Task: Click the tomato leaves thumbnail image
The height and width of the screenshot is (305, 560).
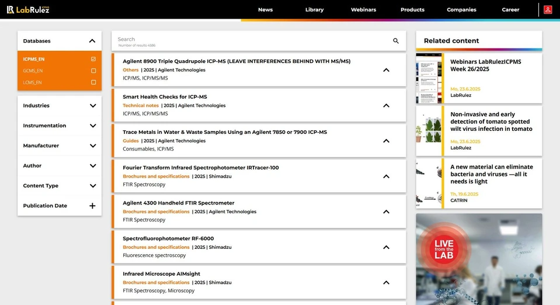Action: point(429,131)
